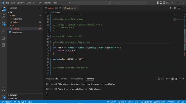Toggle the primary side bar layout icon
Image resolution: width=186 pixels, height=104 pixels.
(x=158, y=3)
